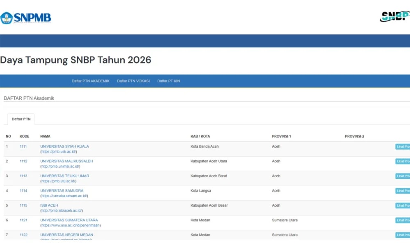The width and height of the screenshot is (410, 246).
Task: Click the PROVINSI-1 column header
Action: pos(281,136)
